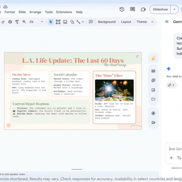Click the speaker notes resize handle bar

pyautogui.click(x=77, y=169)
